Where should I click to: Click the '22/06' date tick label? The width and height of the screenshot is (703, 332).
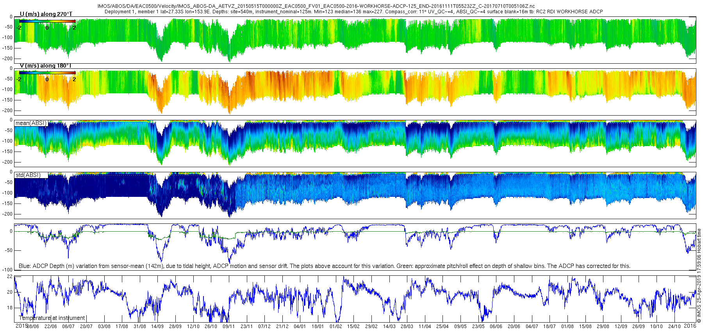click(50, 327)
